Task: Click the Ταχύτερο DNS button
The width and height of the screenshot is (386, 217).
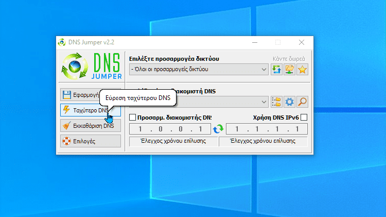Action: coord(91,110)
